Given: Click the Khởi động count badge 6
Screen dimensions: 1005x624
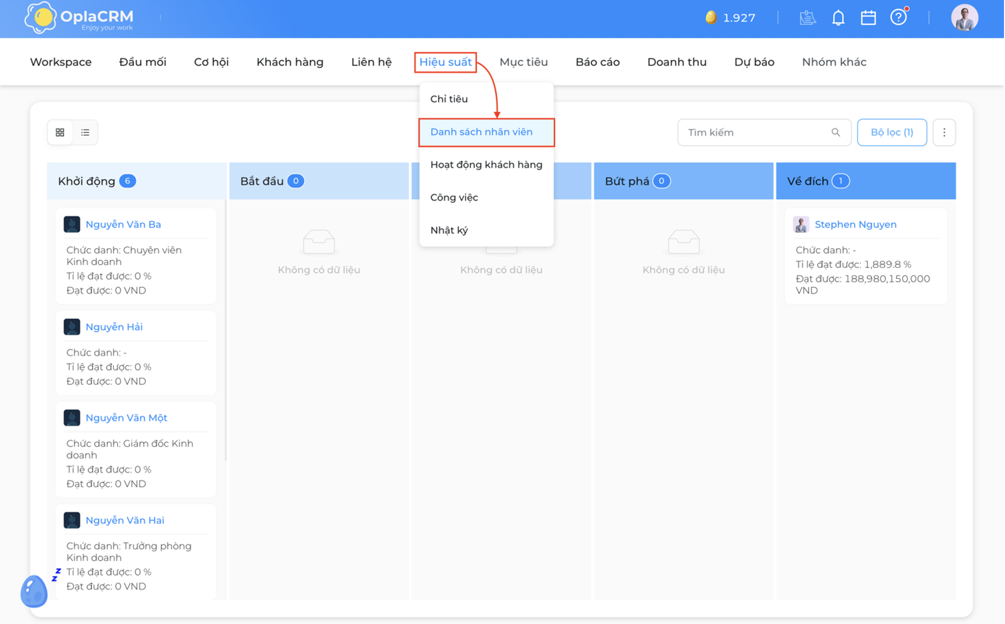Looking at the screenshot, I should tap(128, 181).
